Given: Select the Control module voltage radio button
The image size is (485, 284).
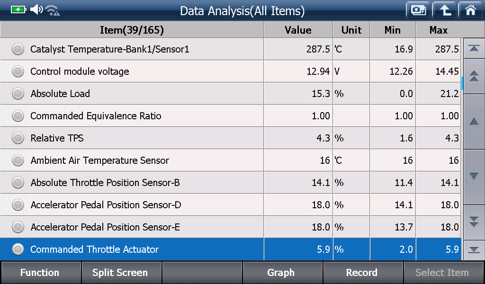Looking at the screenshot, I should pos(18,71).
